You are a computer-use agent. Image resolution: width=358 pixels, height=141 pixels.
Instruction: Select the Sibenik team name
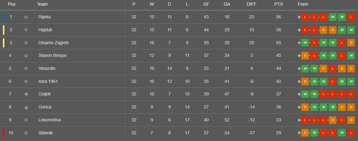(46, 133)
